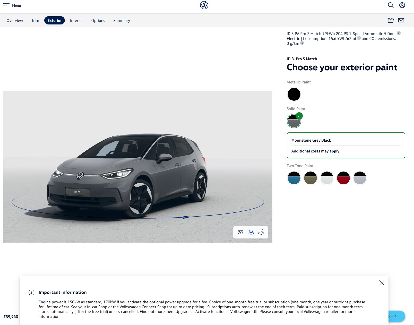Viewport: 414px width, 325px height.
Task: Go to the Summary tab
Action: pos(122,21)
